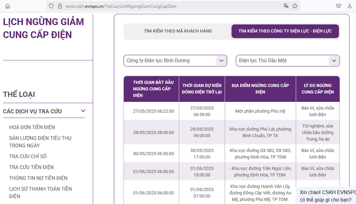Click the browser Home icon
Image resolution: width=356 pixels, height=204 pixels.
pos(8,6)
